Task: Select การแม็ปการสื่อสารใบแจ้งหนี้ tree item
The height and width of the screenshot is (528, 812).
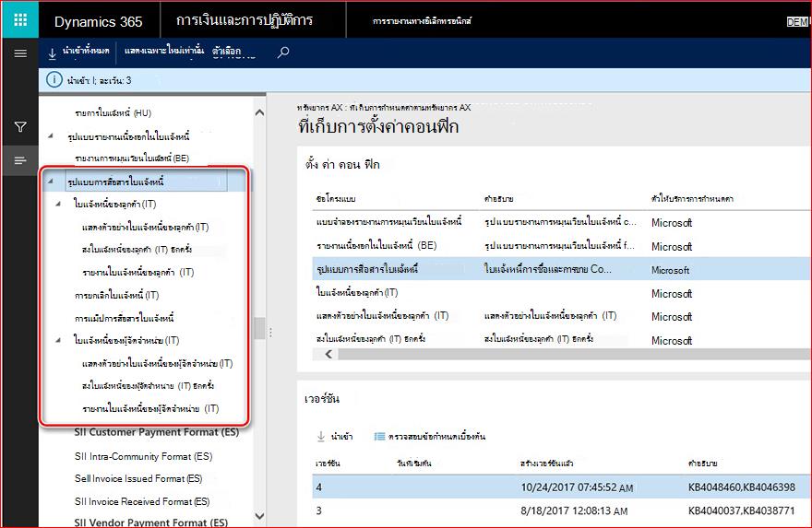Action: click(x=124, y=318)
